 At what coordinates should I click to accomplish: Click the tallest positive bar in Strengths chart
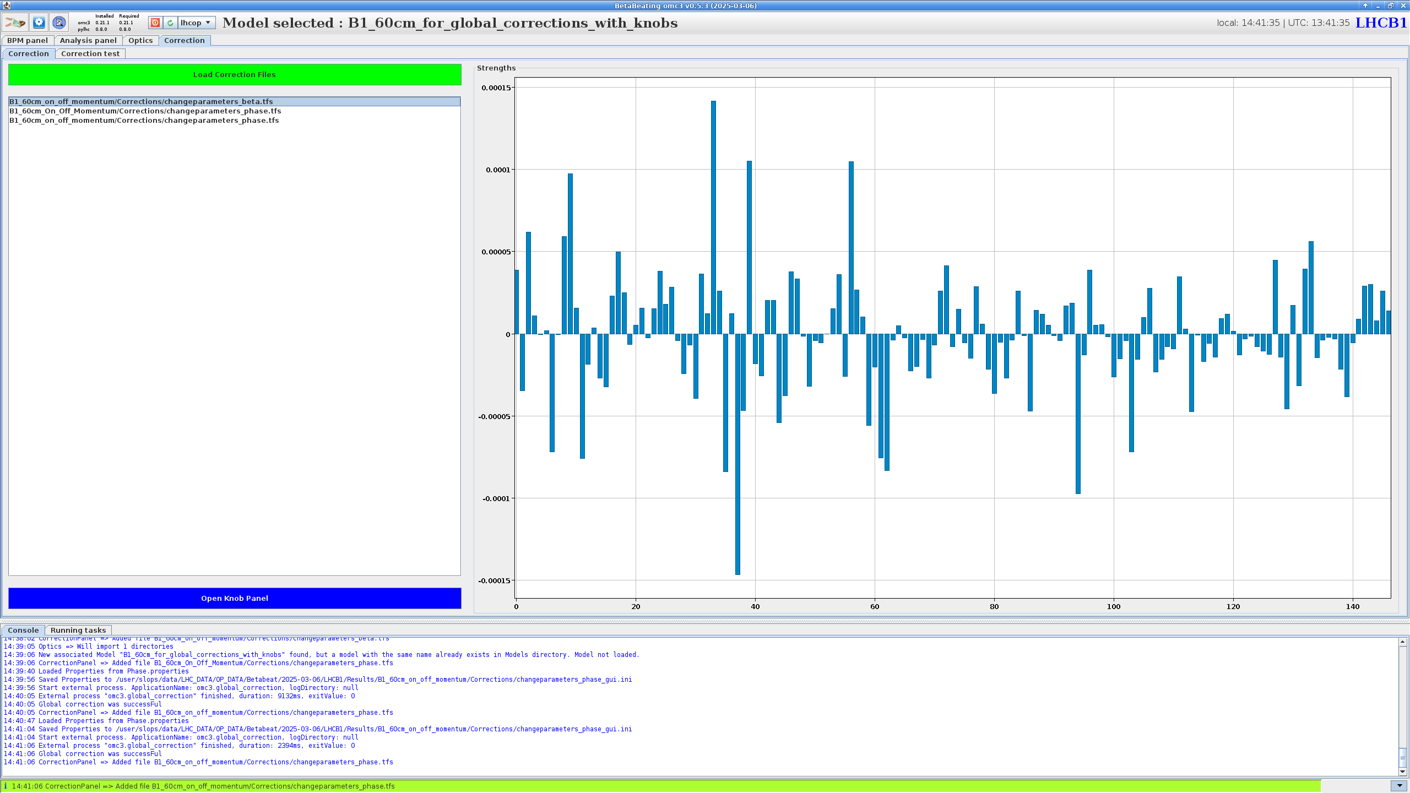pos(713,218)
